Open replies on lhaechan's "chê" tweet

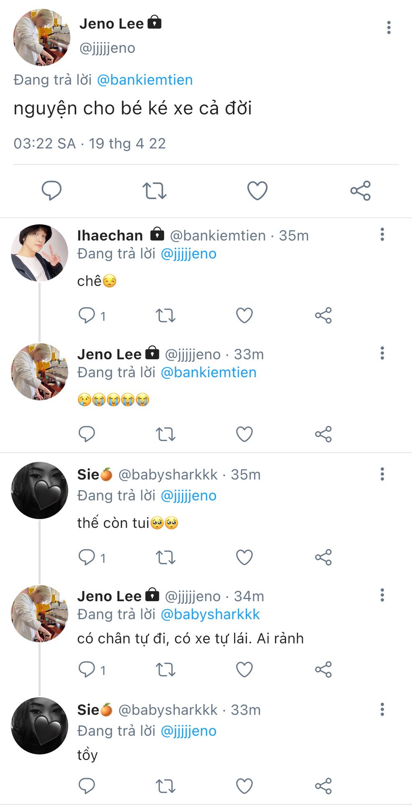[x=87, y=315]
